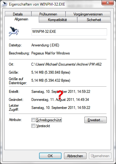
Task: Click the Pegasus icon in the title bar
Action: coord(5,4)
